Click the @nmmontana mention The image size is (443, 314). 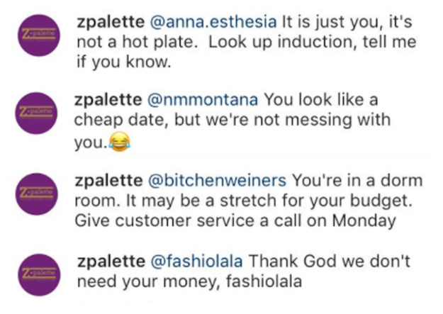203,100
